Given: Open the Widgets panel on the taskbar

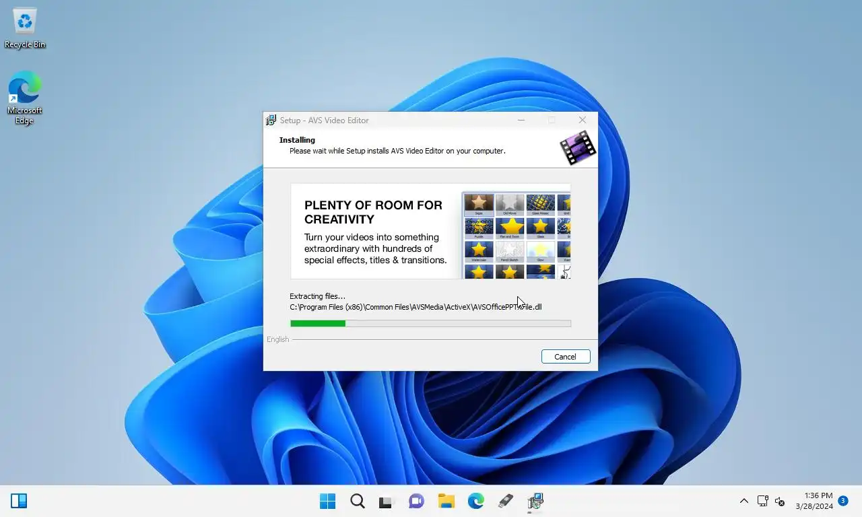Looking at the screenshot, I should click(19, 501).
